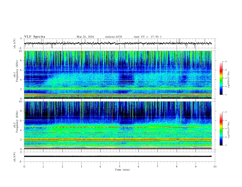Click the "ch.3(V)" waveform axis label

tap(14, 157)
